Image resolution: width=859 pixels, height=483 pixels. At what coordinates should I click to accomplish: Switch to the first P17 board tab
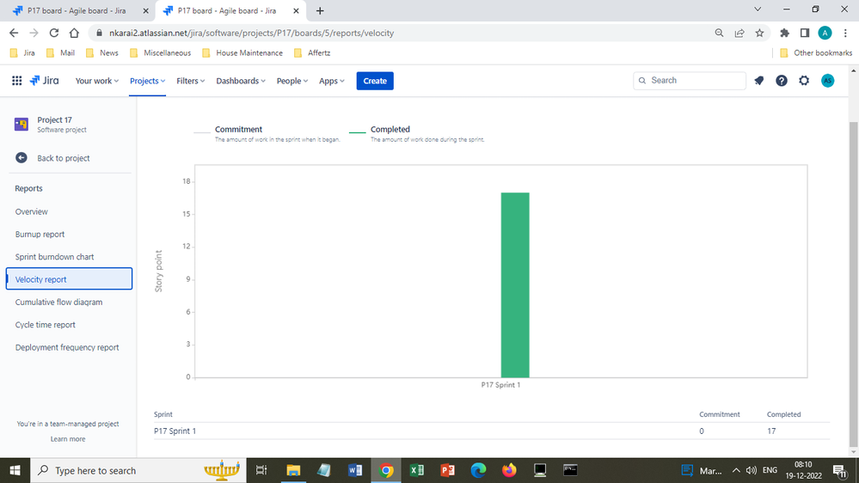77,11
